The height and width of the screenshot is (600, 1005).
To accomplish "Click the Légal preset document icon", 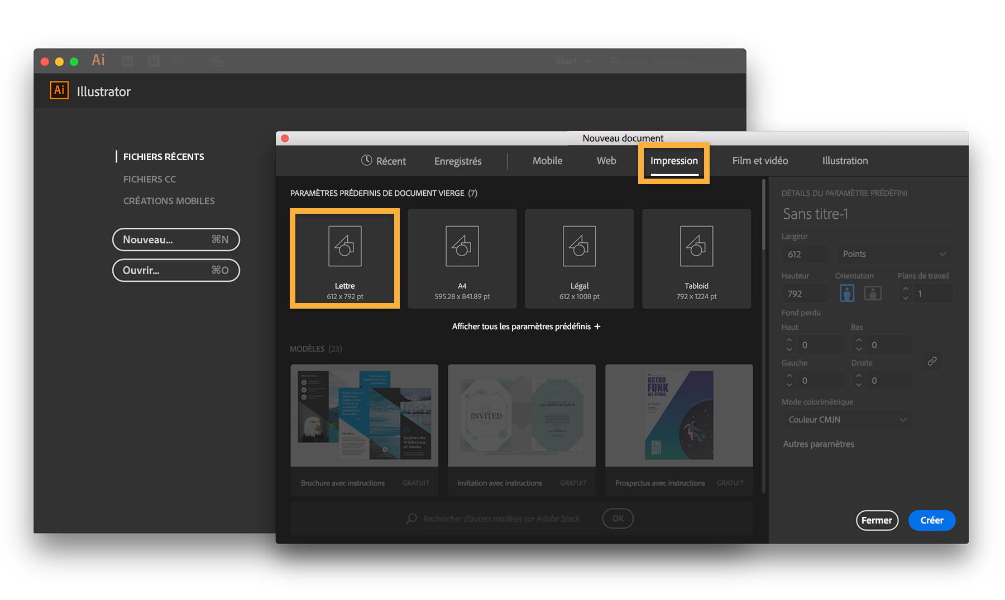I will (580, 246).
